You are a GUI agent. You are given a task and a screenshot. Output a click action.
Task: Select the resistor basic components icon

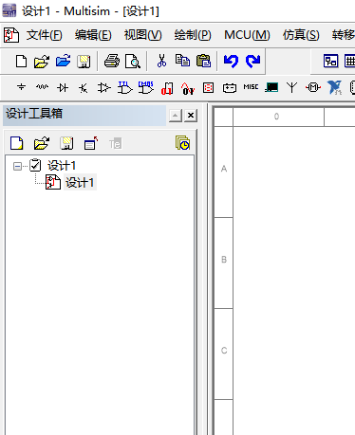tap(42, 87)
